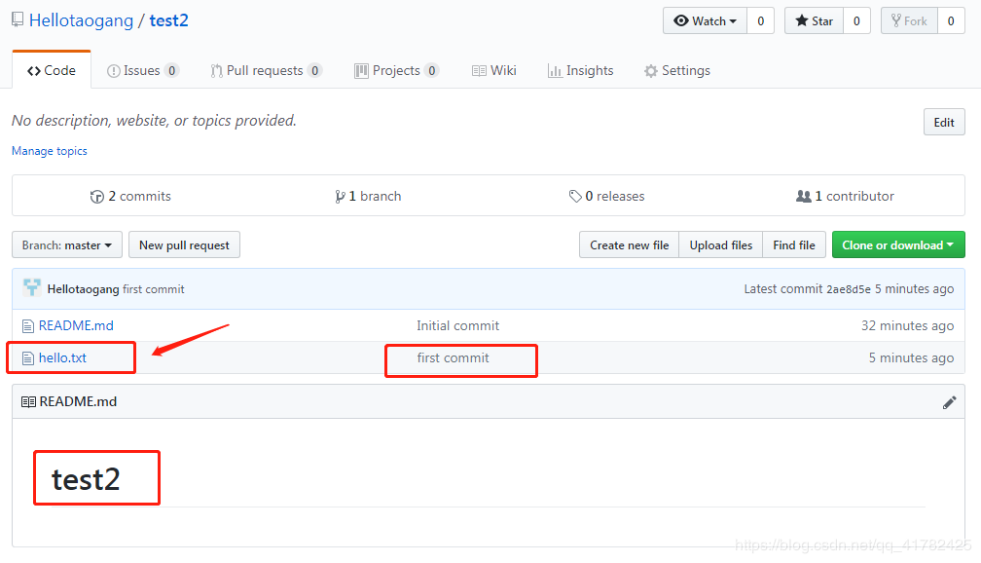Click the New pull request button
Screen dimensions: 981x563
pyautogui.click(x=184, y=245)
